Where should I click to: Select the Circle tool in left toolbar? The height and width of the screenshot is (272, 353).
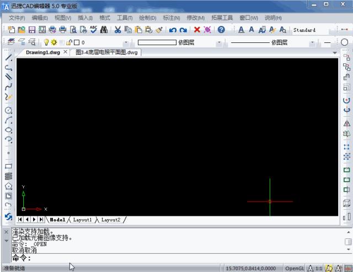pos(8,110)
